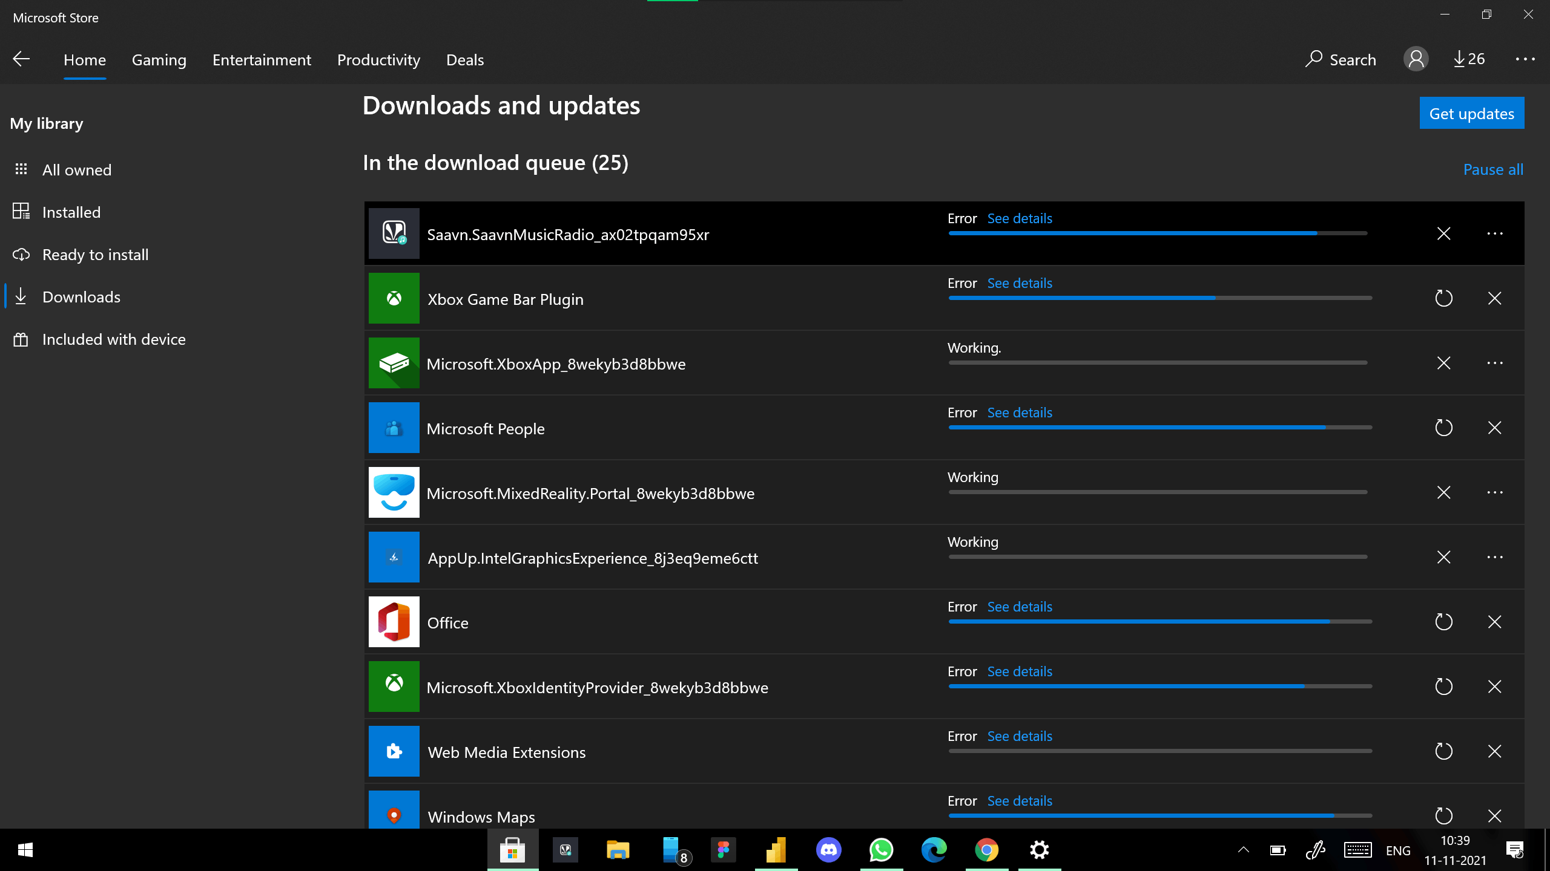Cancel the Xbox Game Bar Plugin download
Image resolution: width=1550 pixels, height=871 pixels.
coord(1495,298)
